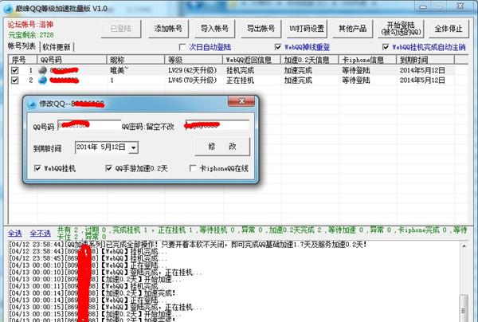Toggle WebQQ挂机 checkbox in dialog
The height and width of the screenshot is (322, 478).
37,168
